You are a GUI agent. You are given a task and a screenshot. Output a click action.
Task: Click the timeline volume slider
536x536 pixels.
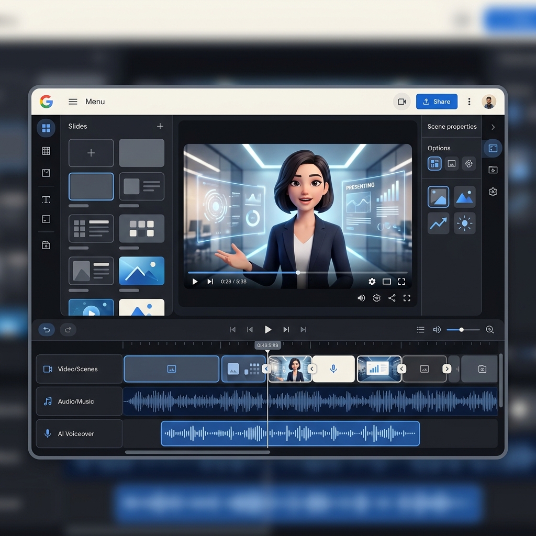pyautogui.click(x=463, y=330)
